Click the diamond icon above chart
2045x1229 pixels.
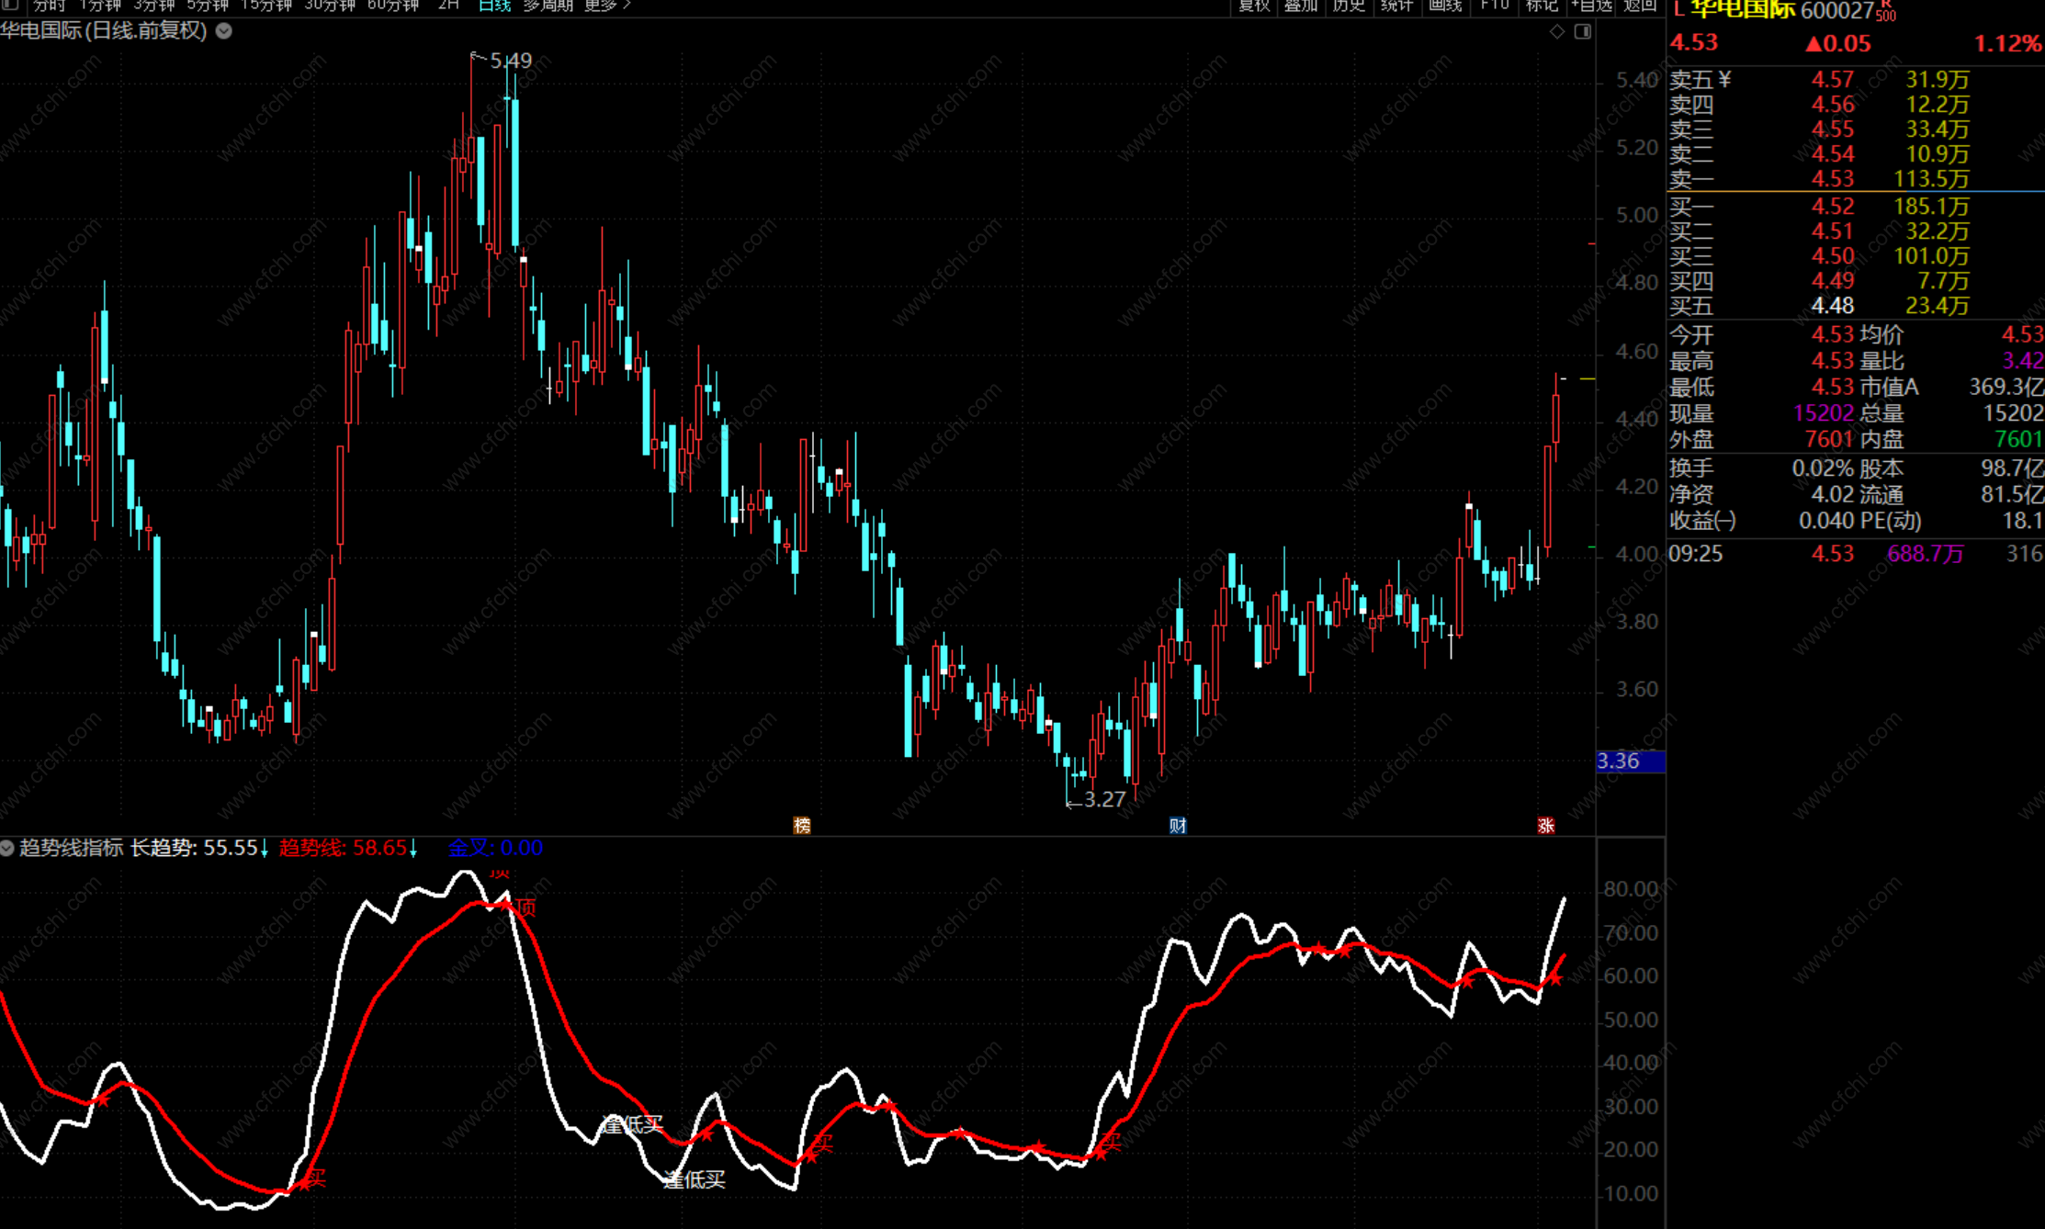coord(1557,32)
